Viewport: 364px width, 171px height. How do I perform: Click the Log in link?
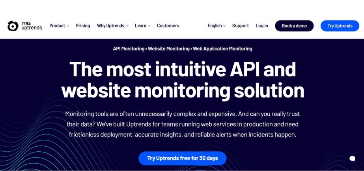[x=262, y=26]
